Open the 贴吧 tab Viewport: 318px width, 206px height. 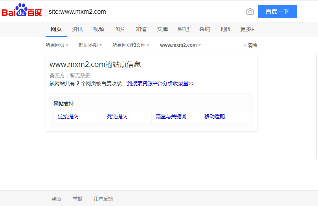(x=184, y=29)
